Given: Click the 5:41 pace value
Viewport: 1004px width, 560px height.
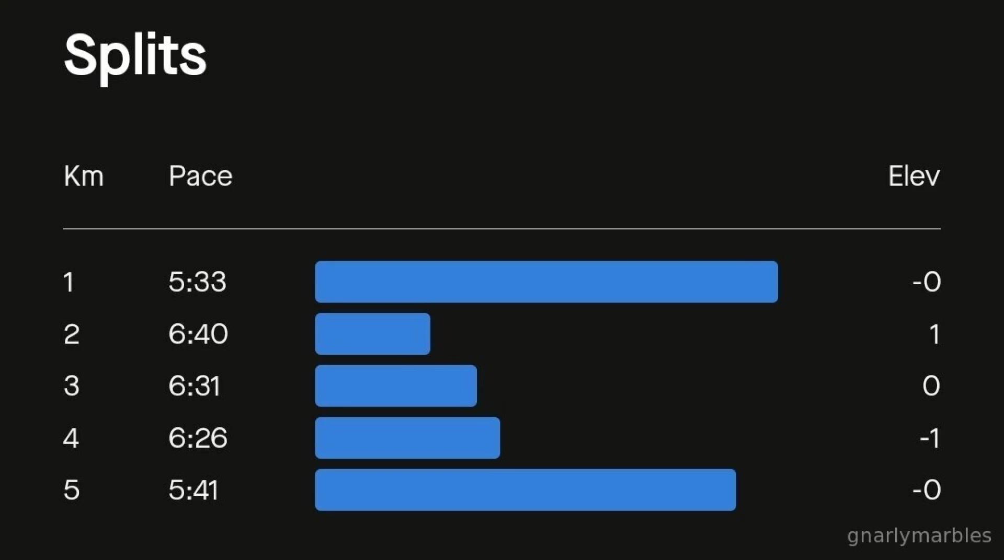Looking at the screenshot, I should (193, 490).
